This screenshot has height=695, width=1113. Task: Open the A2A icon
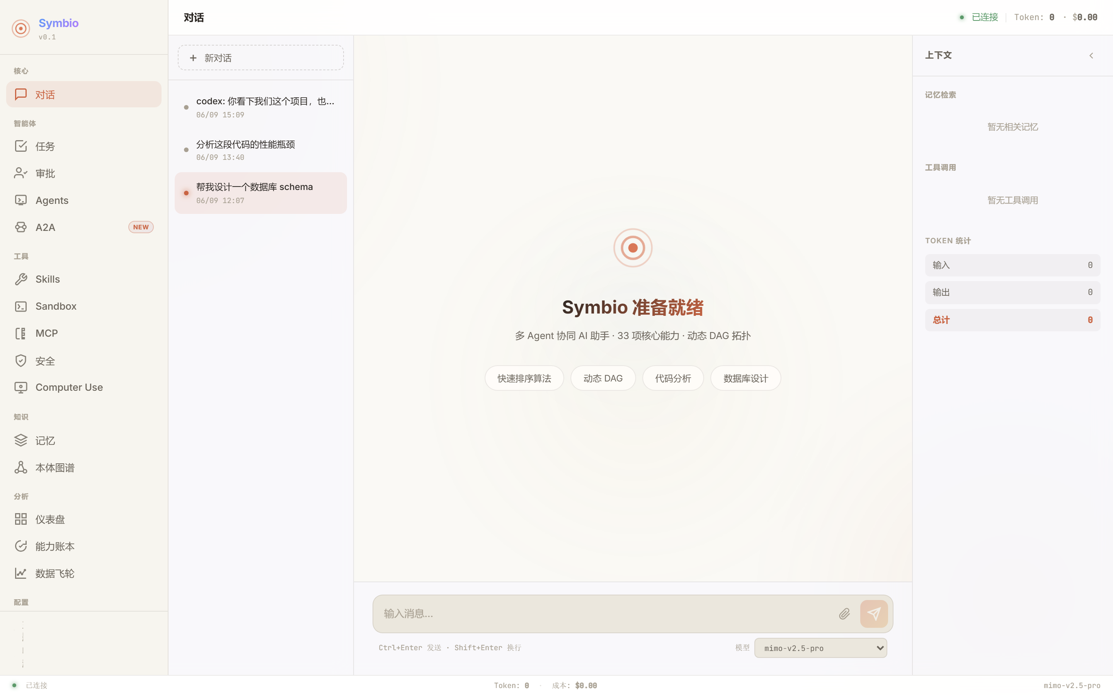(x=21, y=227)
